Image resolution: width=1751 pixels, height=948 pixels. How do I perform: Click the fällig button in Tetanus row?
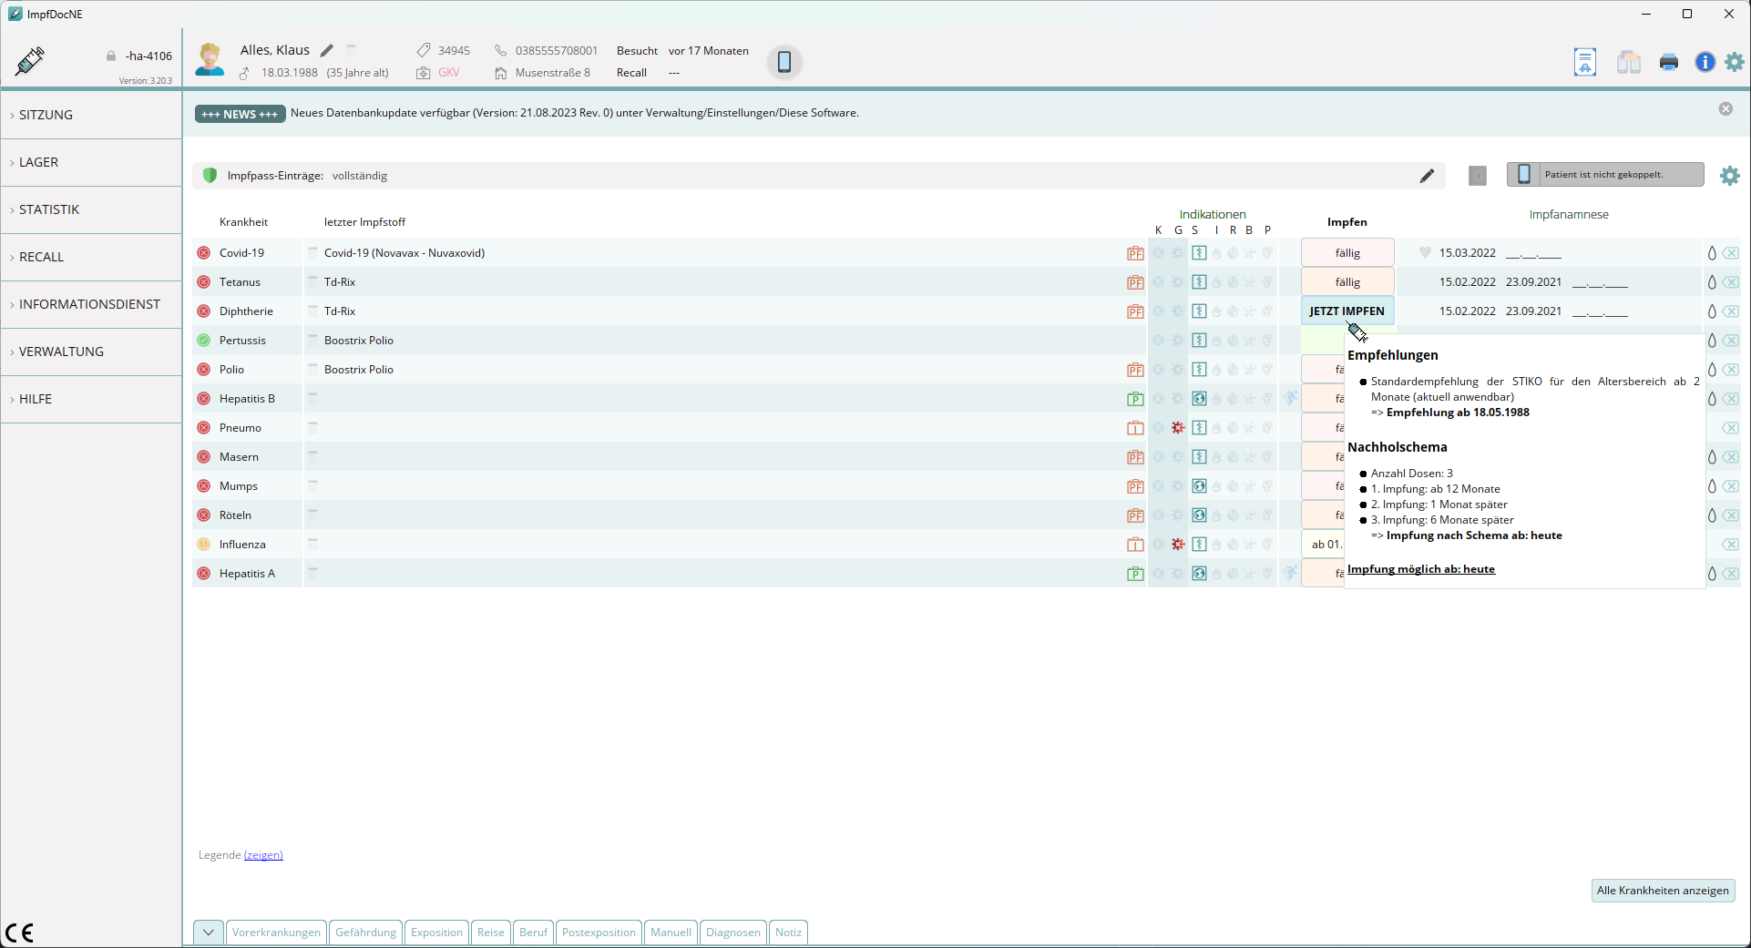(1347, 282)
